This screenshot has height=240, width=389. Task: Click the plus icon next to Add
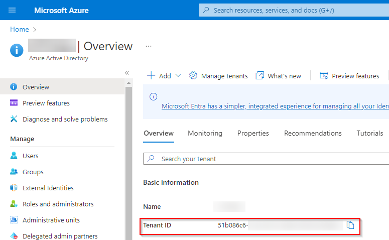[x=151, y=75]
